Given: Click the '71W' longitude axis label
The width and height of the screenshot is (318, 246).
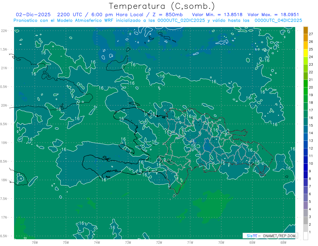Looking at the screenshot, I should click(x=190, y=242).
